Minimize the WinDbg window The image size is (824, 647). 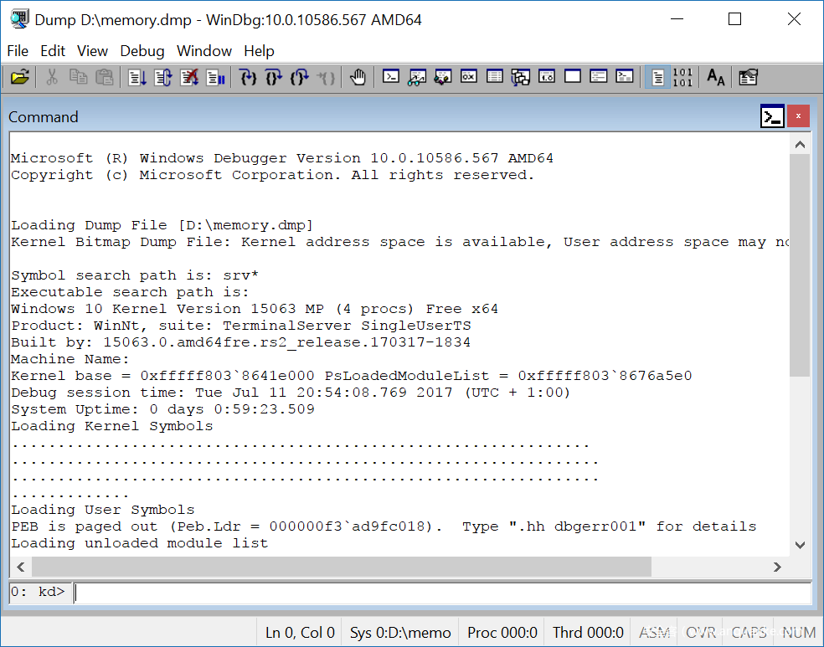pyautogui.click(x=677, y=19)
